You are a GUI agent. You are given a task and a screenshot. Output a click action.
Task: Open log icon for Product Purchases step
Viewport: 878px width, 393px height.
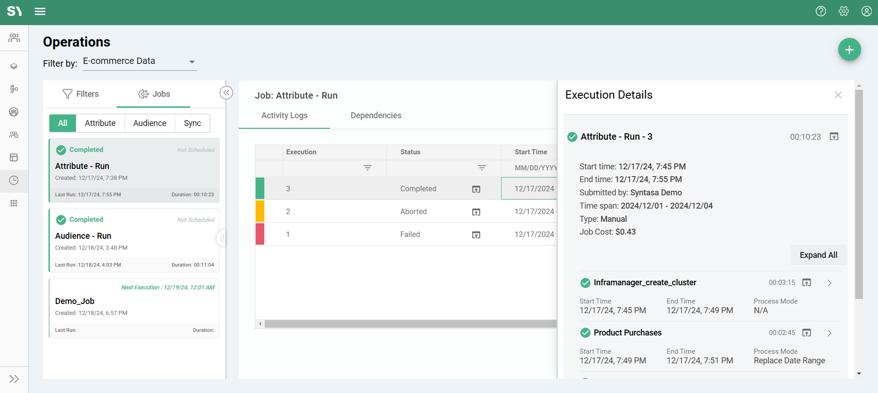807,333
